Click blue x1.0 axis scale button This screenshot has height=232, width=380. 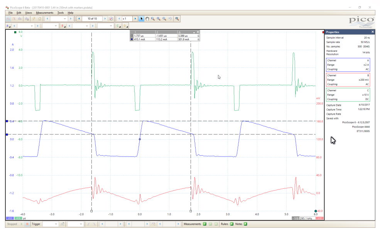[x=10, y=218]
